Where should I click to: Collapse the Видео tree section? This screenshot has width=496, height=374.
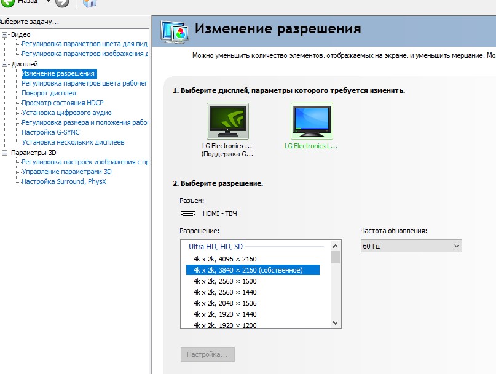[x=5, y=34]
